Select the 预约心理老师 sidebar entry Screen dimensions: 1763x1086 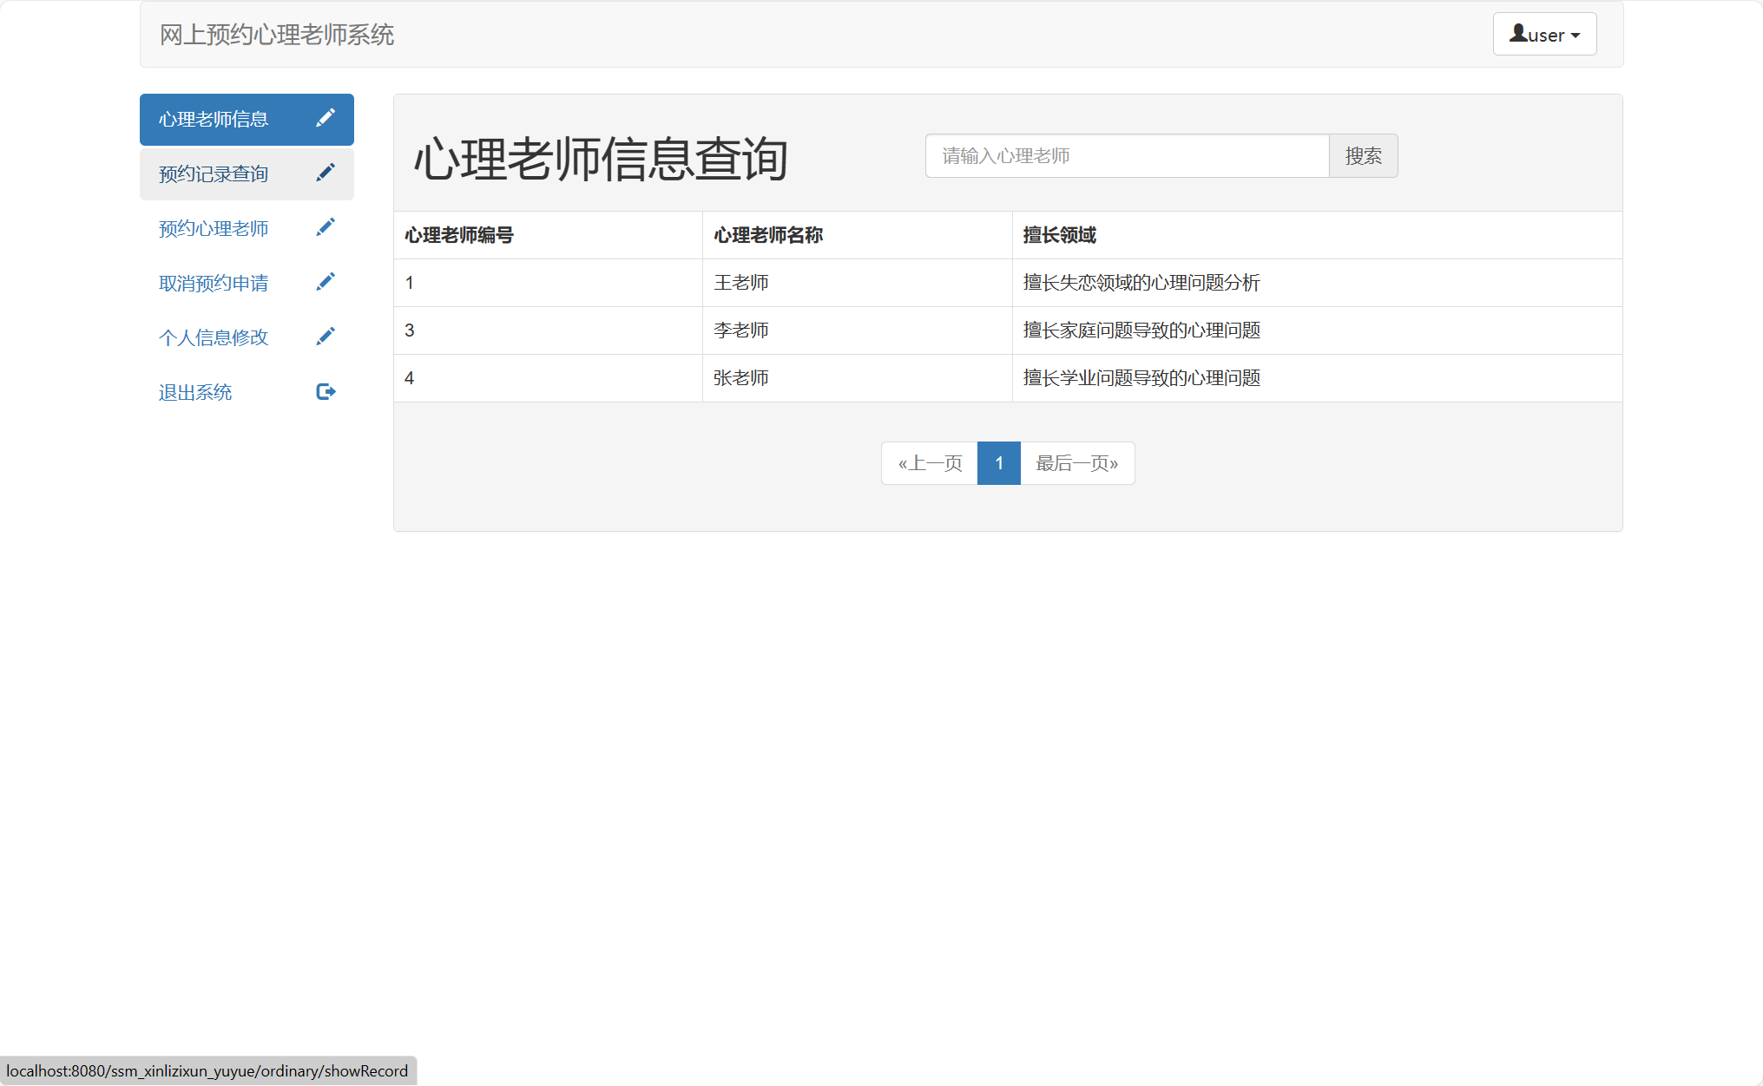[214, 227]
